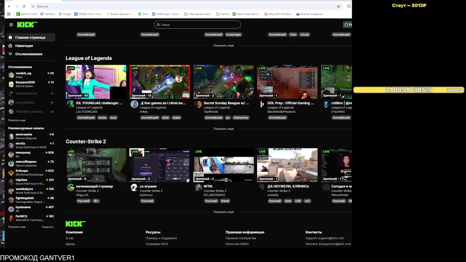
Task: Open the site info icon beside kick.com
Action: pyautogui.click(x=33, y=6)
